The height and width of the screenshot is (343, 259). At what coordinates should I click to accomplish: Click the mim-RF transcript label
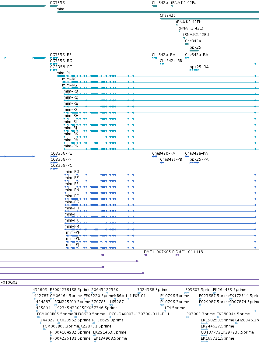pyautogui.click(x=70, y=109)
